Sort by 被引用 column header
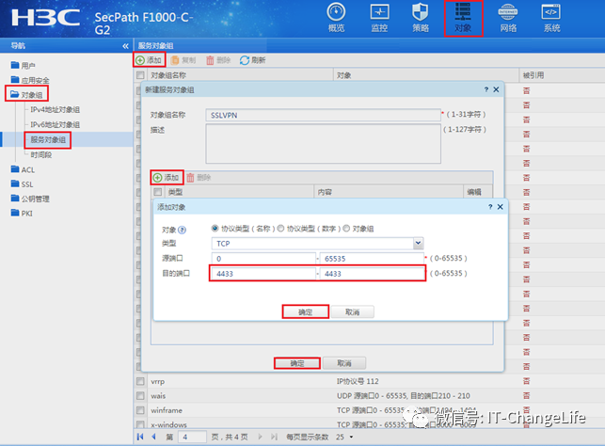Screen dimensions: 605x446 [x=533, y=75]
